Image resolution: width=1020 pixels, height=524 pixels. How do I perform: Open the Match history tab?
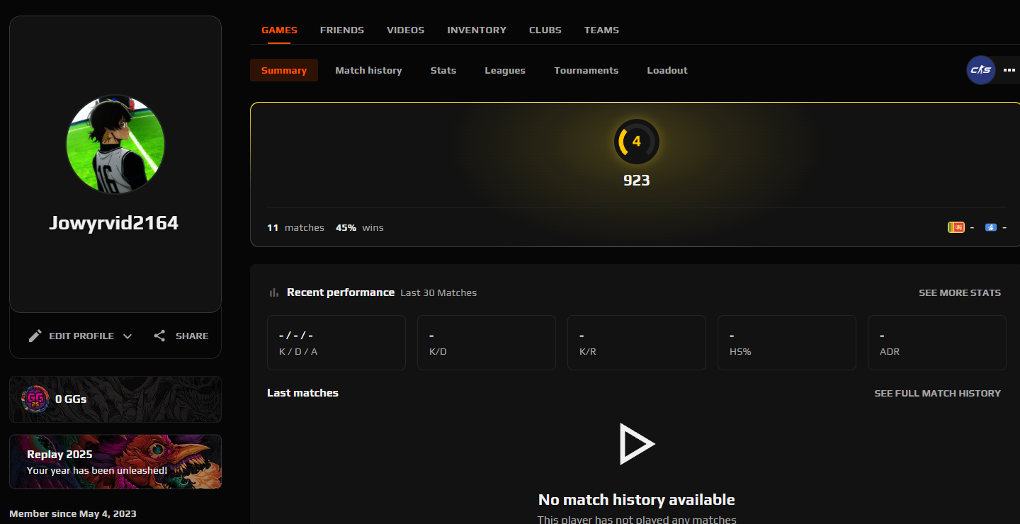[368, 70]
